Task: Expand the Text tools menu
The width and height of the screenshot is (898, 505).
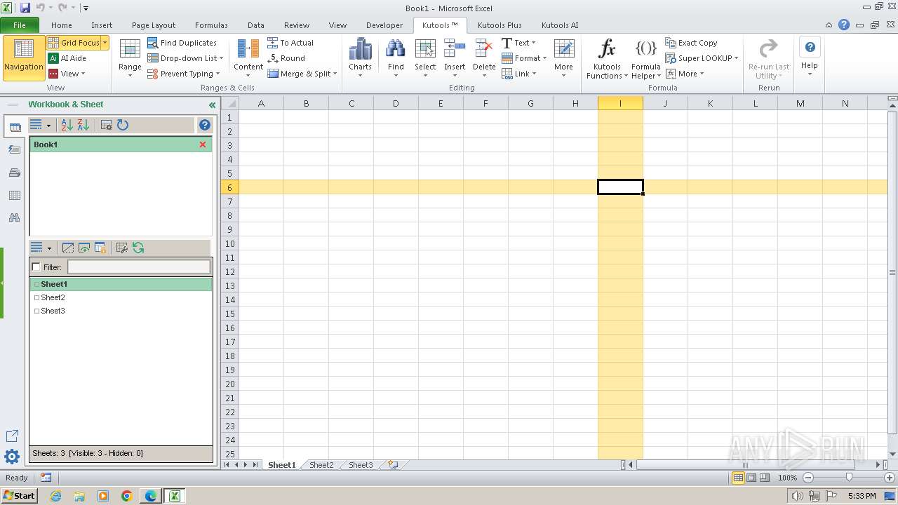Action: [519, 43]
